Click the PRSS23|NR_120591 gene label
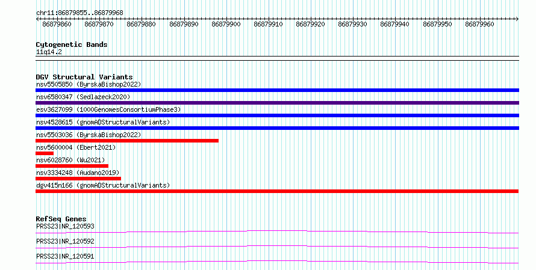The width and height of the screenshot is (536, 270). pos(65,256)
